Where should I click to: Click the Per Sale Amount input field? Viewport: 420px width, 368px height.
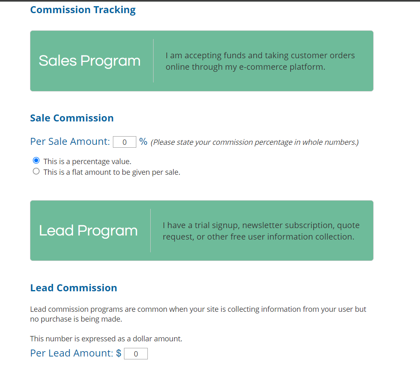124,142
